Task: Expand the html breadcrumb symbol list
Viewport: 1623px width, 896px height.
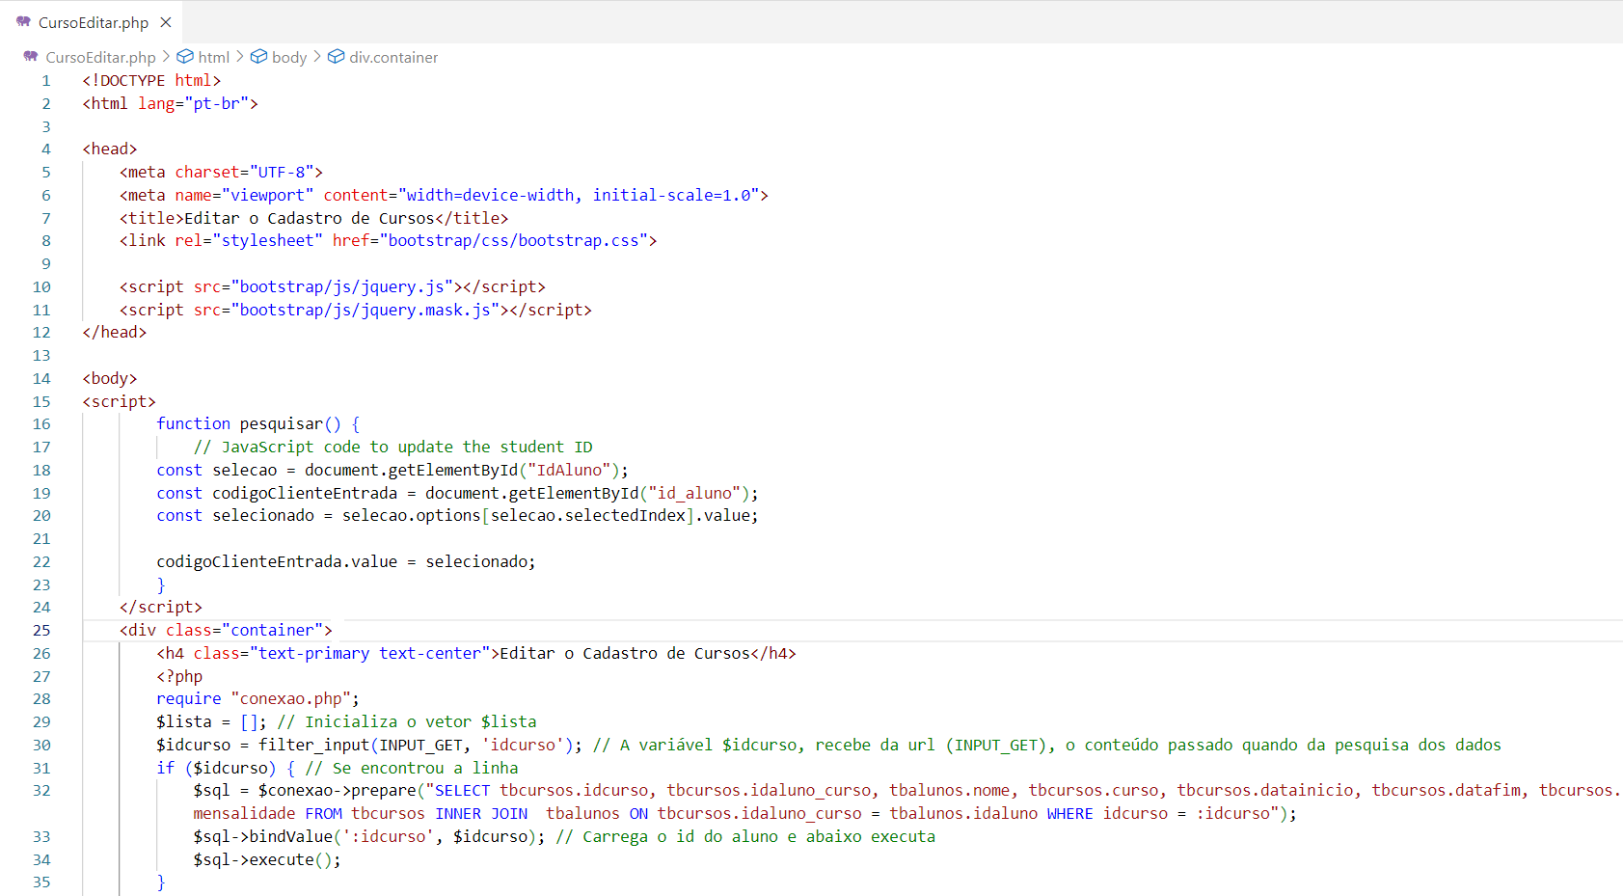Action: (213, 58)
